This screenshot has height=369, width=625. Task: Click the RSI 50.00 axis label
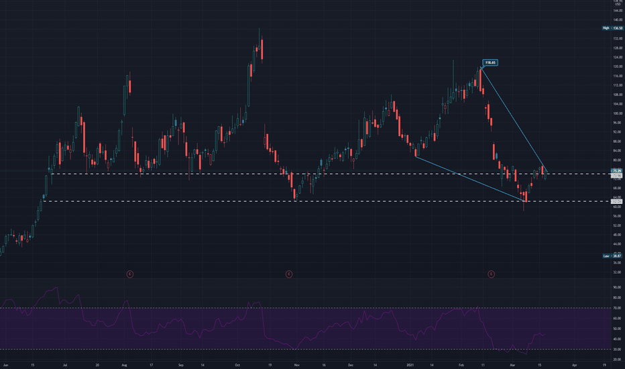click(x=618, y=329)
